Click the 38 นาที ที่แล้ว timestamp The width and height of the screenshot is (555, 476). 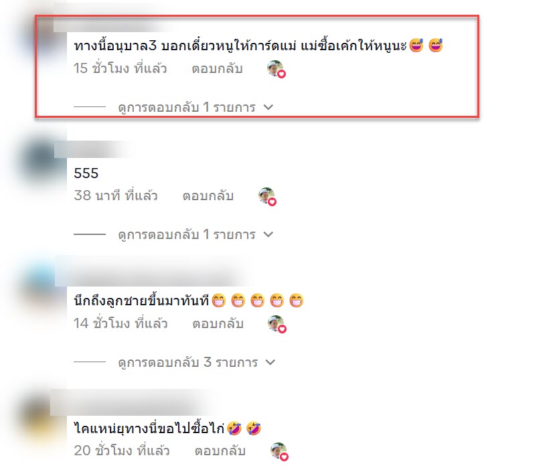point(115,195)
